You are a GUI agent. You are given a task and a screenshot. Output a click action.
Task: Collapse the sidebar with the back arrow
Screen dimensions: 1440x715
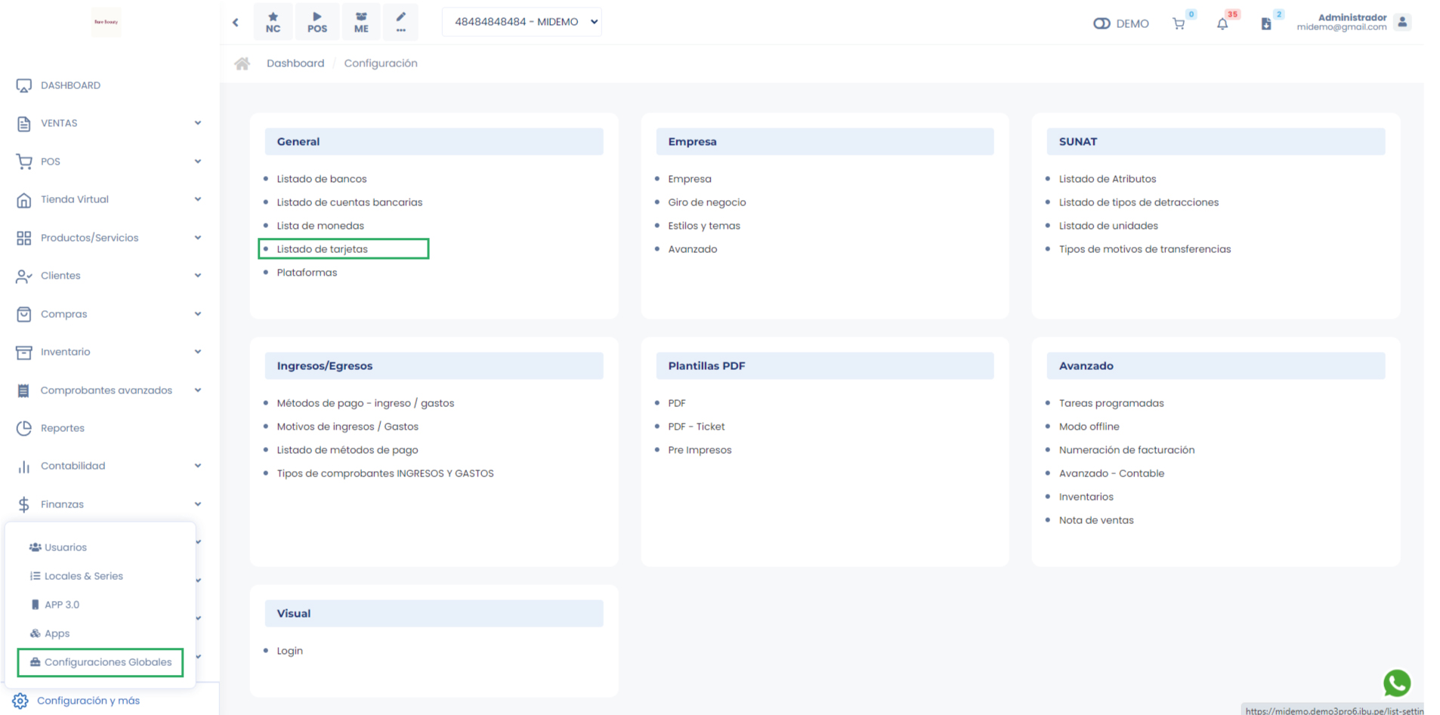click(236, 23)
